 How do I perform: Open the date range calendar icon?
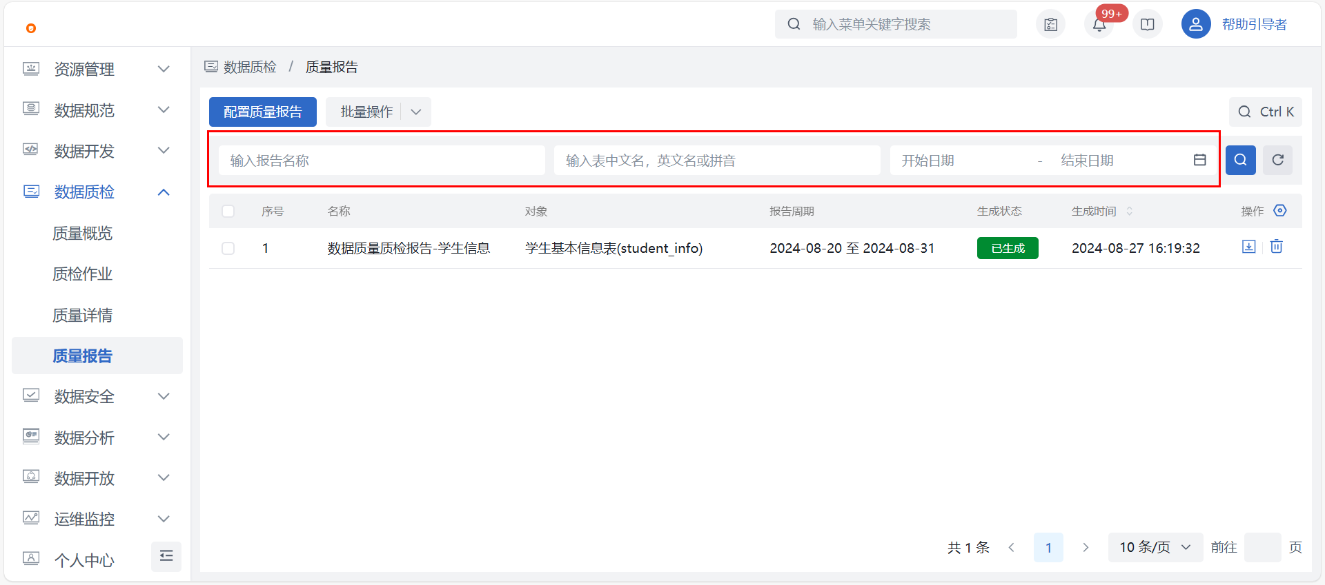(1200, 160)
